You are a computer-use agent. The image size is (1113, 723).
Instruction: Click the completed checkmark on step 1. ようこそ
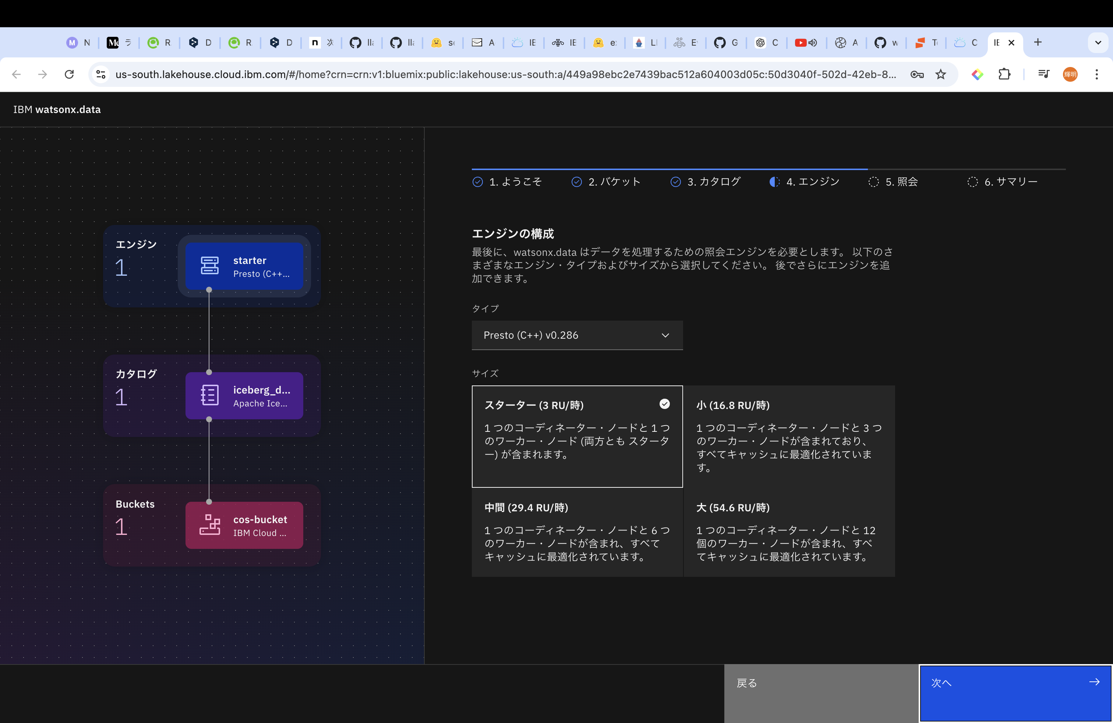(477, 182)
